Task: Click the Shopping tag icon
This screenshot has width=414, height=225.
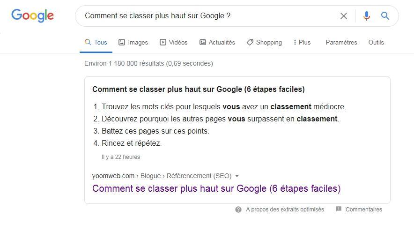Action: click(250, 42)
